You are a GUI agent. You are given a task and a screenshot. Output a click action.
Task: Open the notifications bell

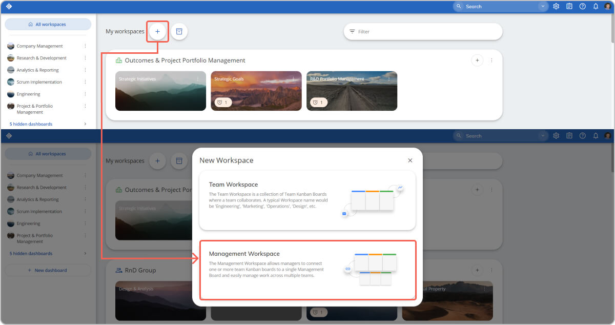[x=595, y=6]
